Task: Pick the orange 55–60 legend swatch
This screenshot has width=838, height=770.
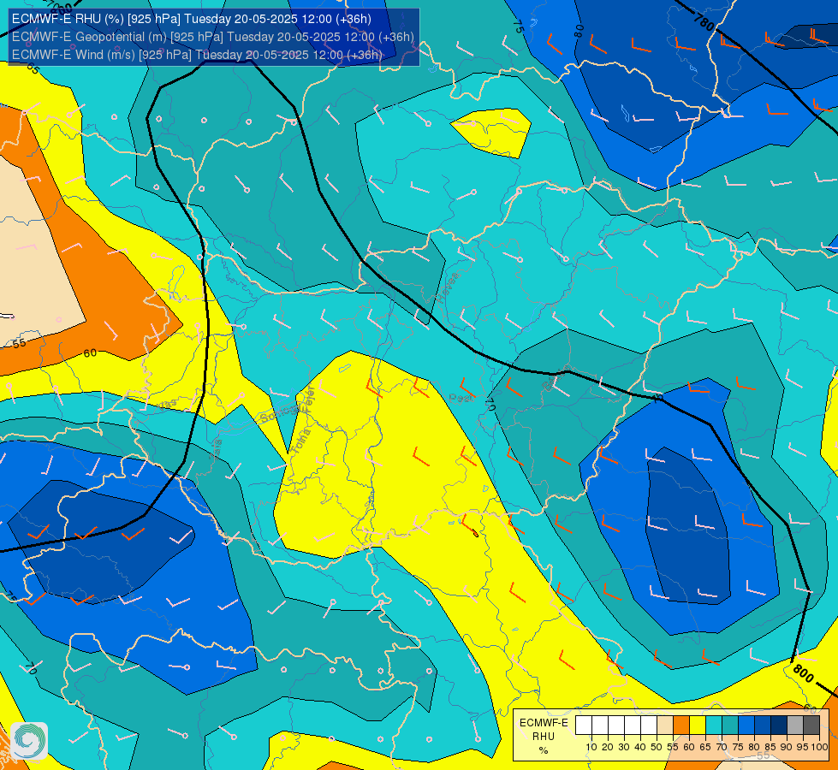Action: click(x=681, y=726)
